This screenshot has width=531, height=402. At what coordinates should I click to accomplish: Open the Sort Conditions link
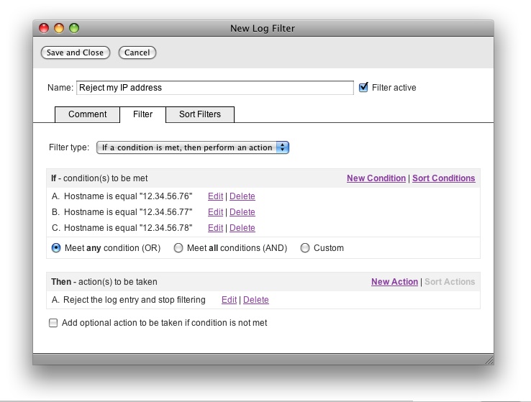(x=443, y=178)
